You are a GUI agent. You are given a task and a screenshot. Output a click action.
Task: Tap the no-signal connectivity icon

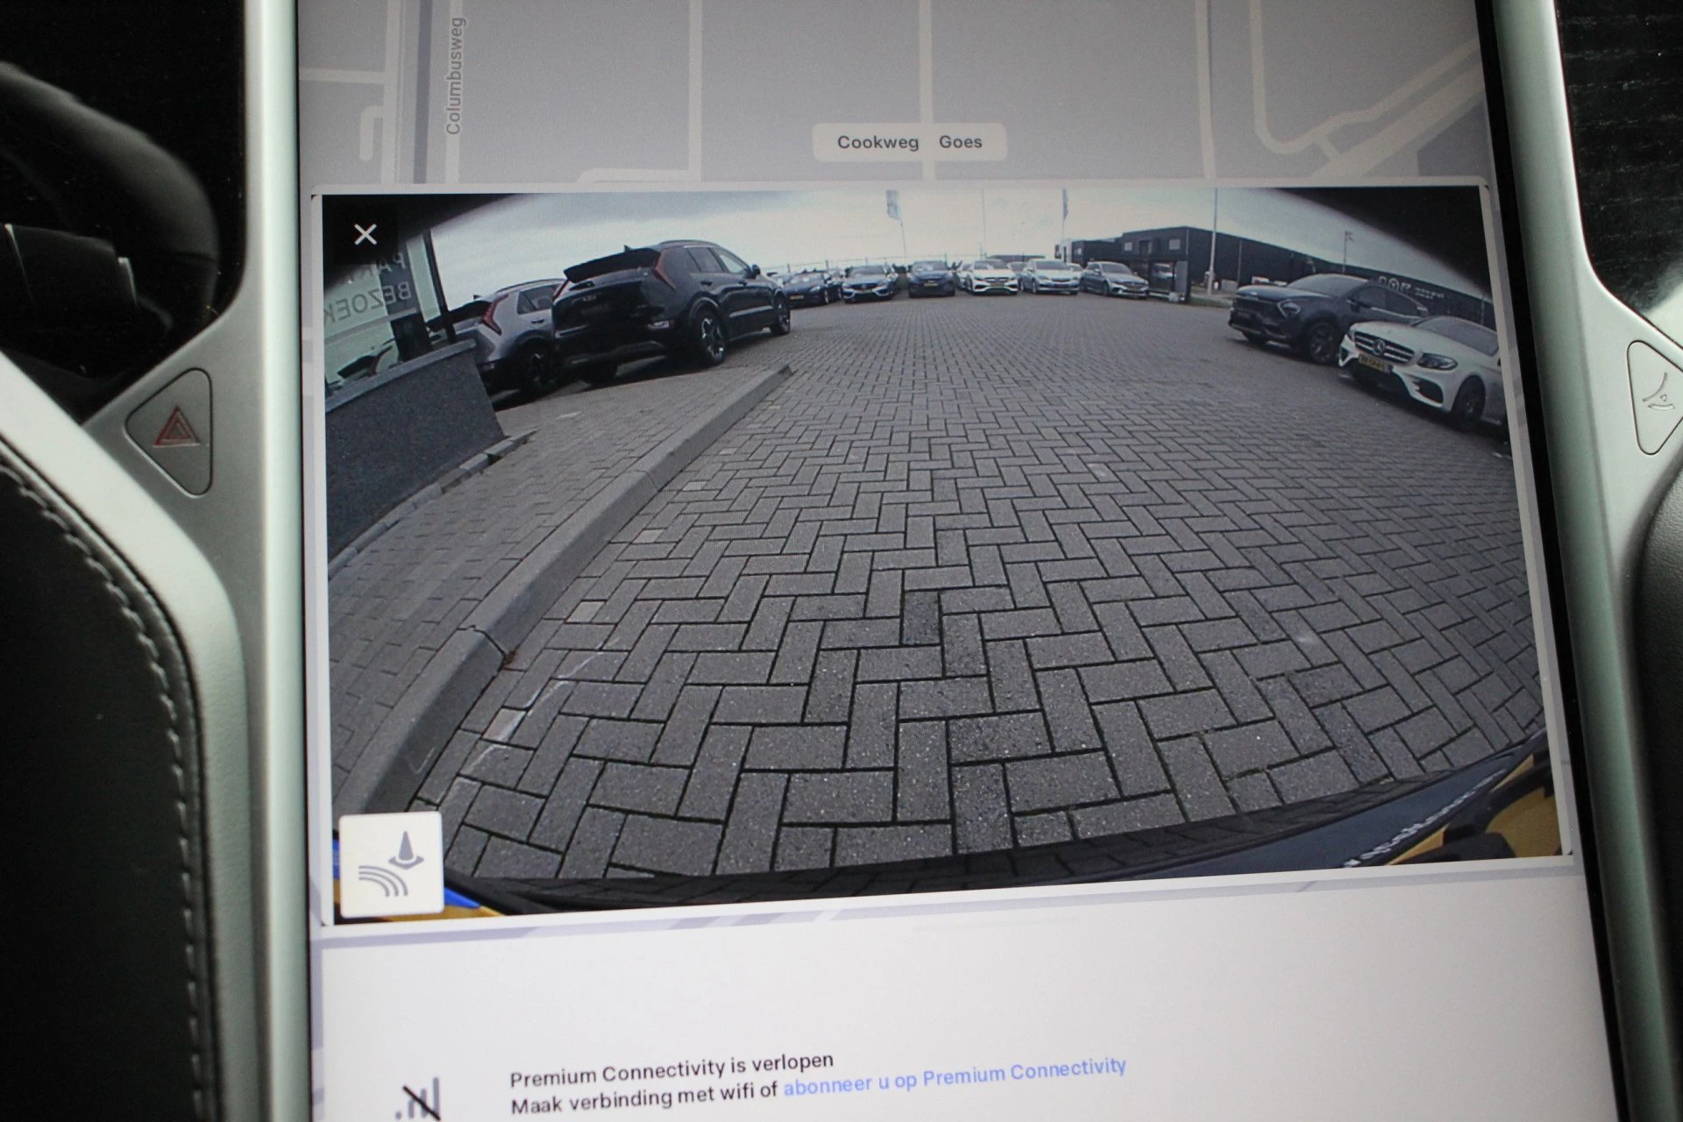418,1102
